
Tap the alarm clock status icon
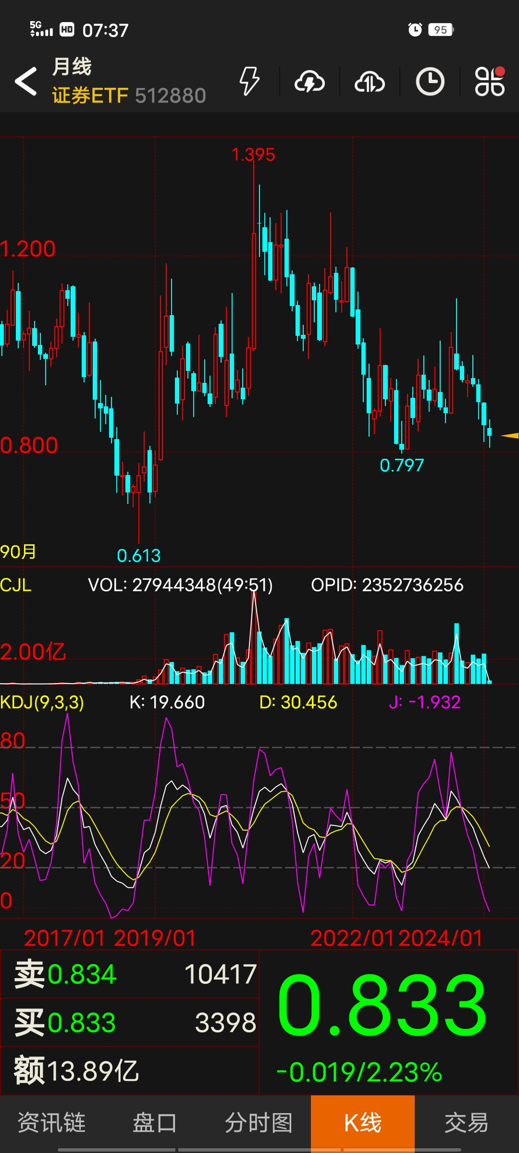point(415,30)
